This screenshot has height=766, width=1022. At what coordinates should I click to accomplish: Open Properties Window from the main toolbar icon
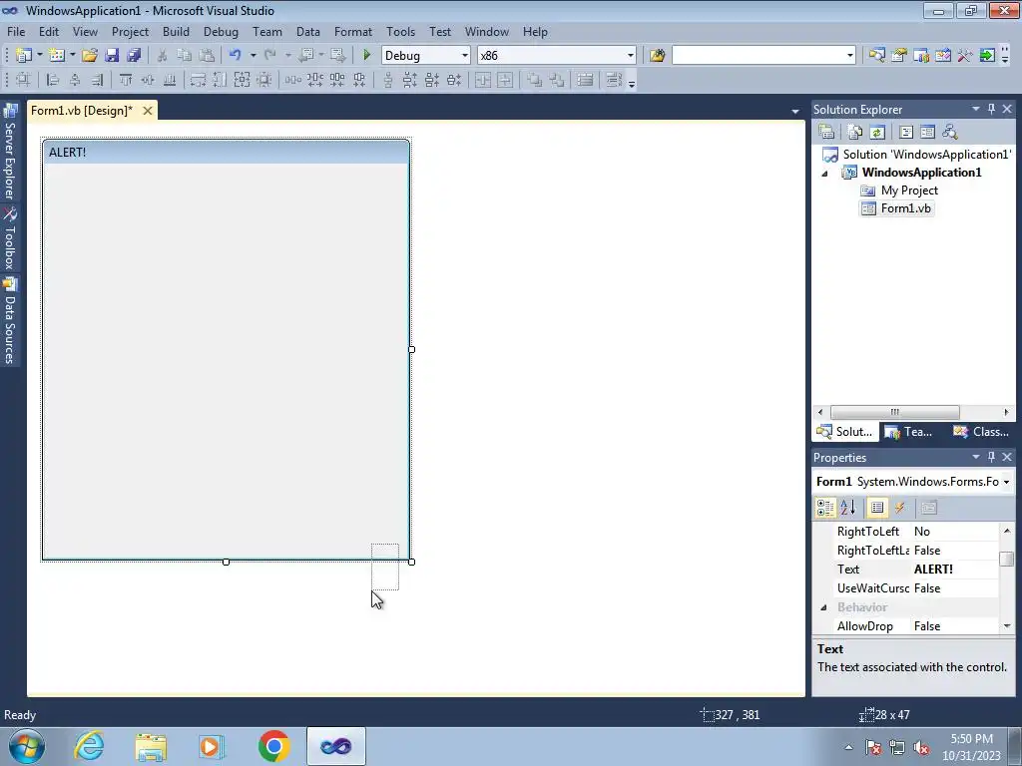click(x=899, y=56)
